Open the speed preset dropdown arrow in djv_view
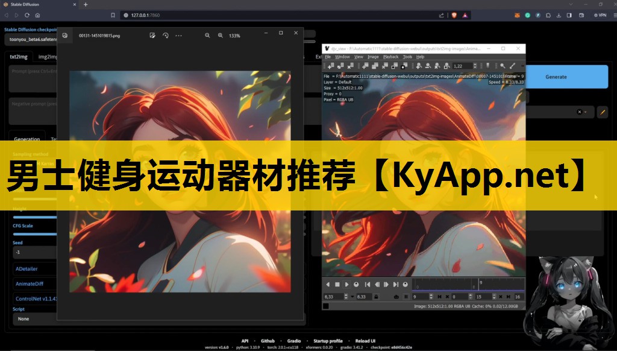This screenshot has width=617, height=351. 352,297
